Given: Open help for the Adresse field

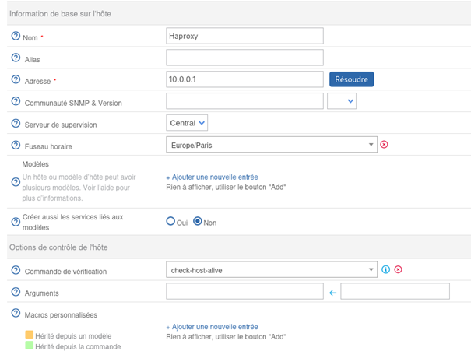Looking at the screenshot, I should click(x=16, y=79).
